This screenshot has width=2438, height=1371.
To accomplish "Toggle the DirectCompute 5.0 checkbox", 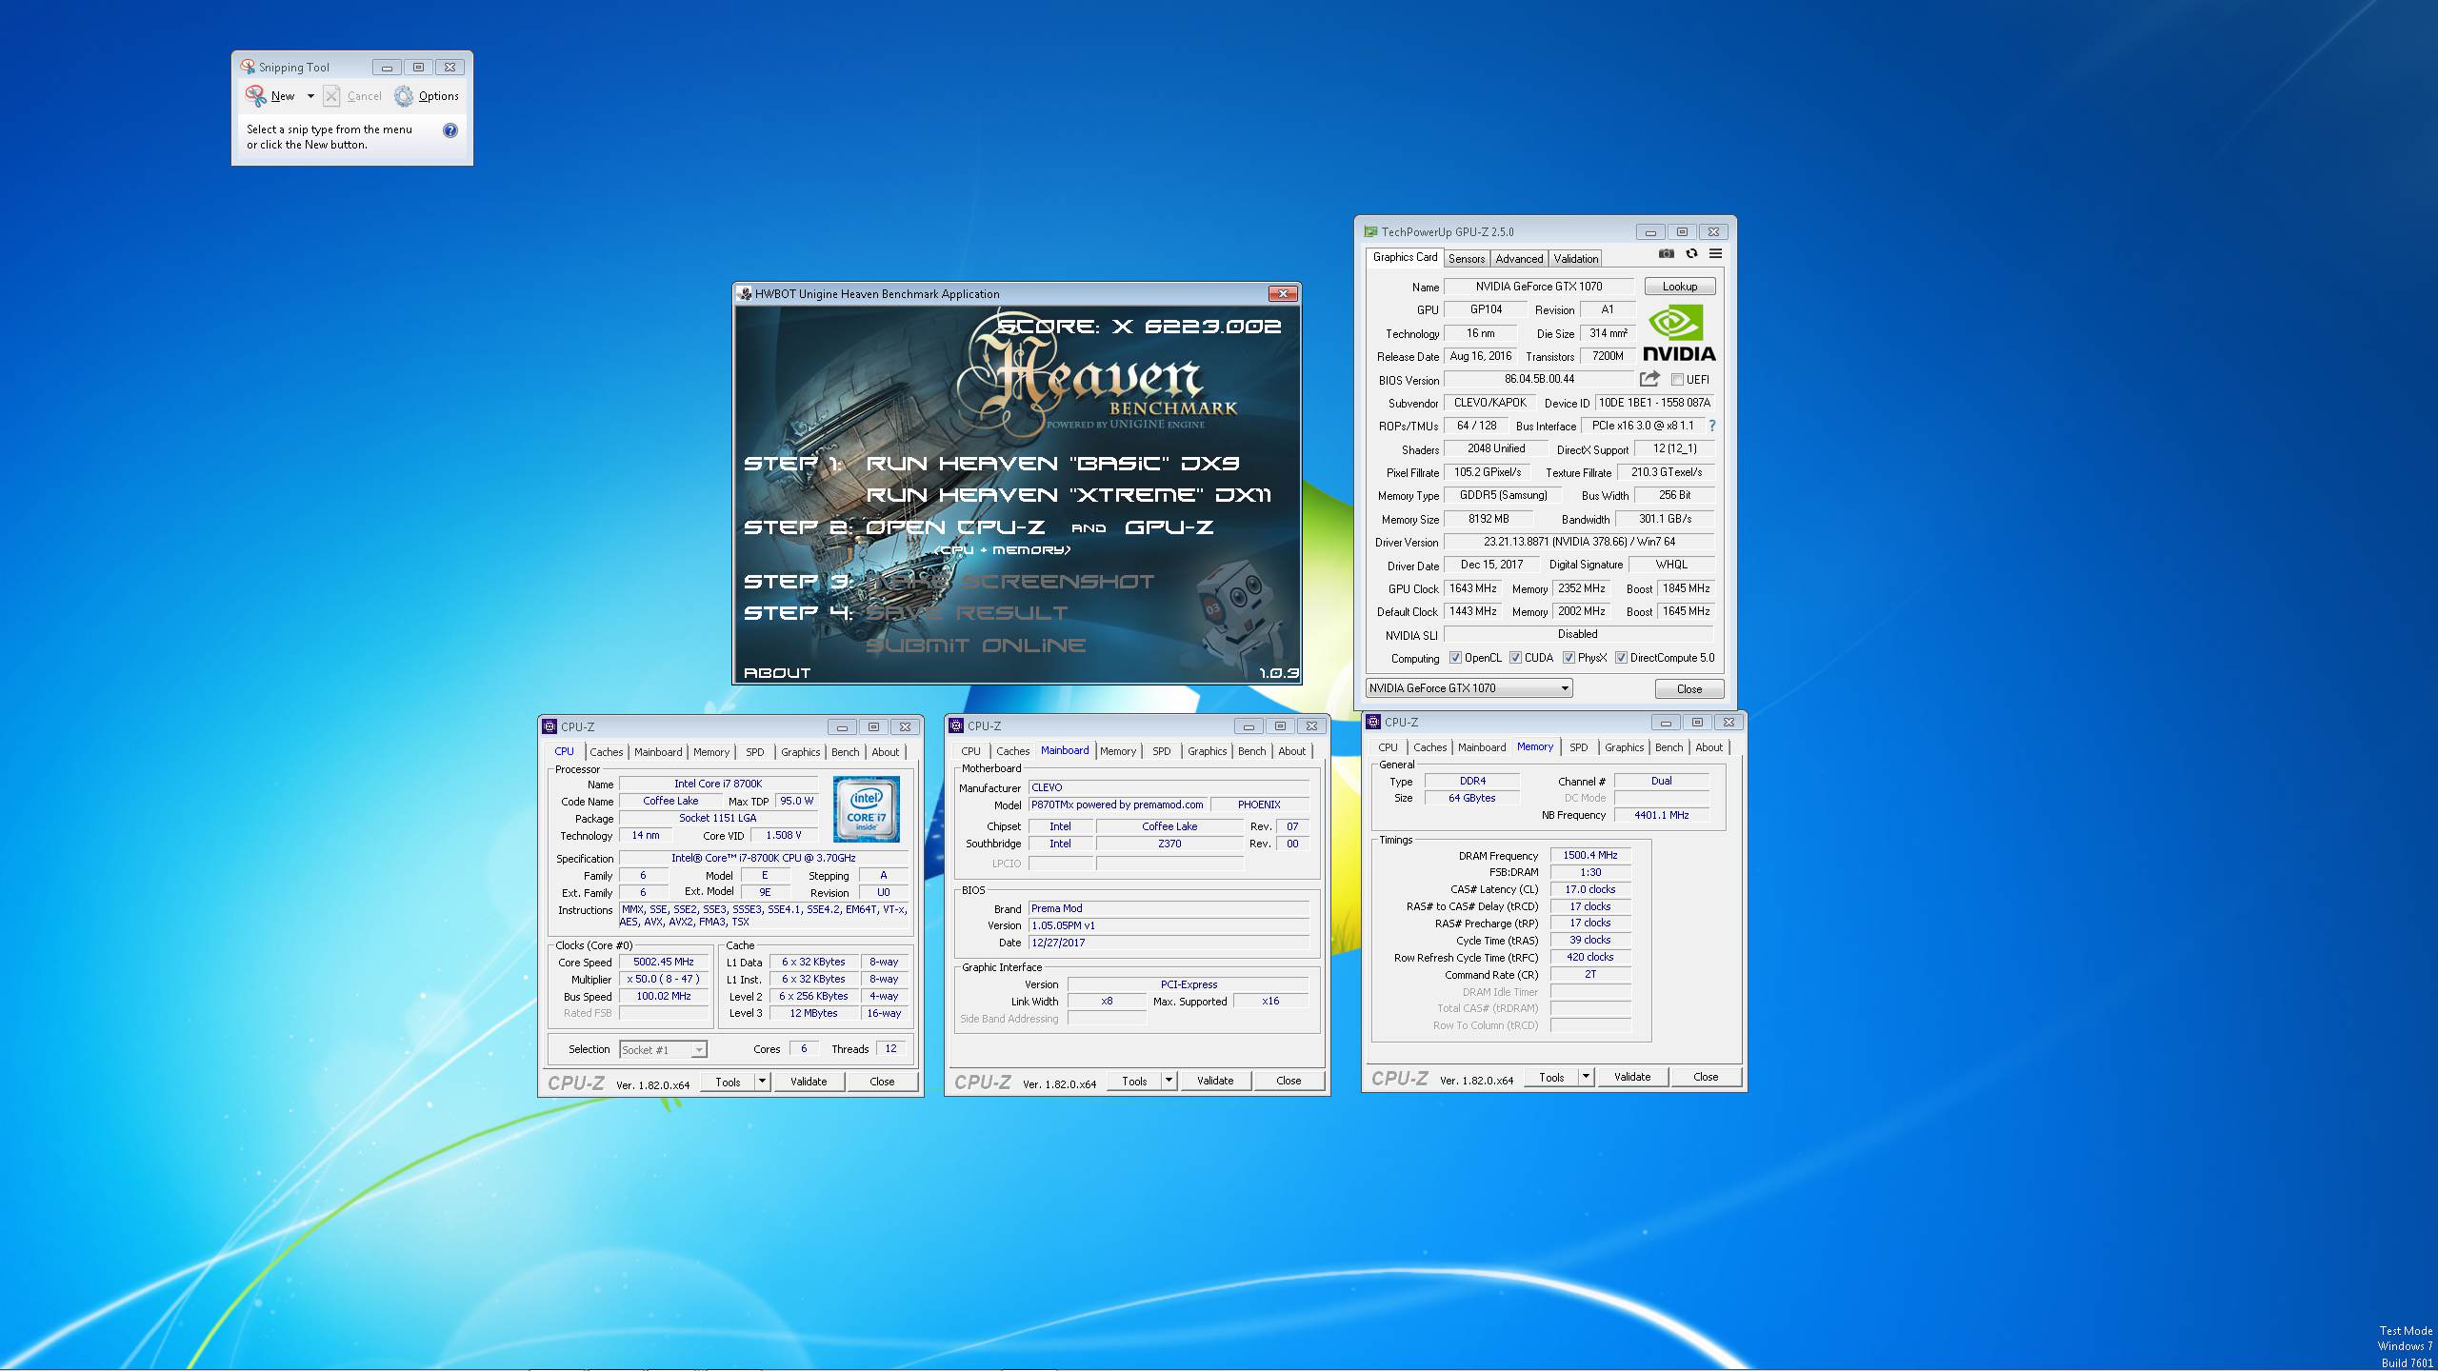I will (x=1621, y=658).
